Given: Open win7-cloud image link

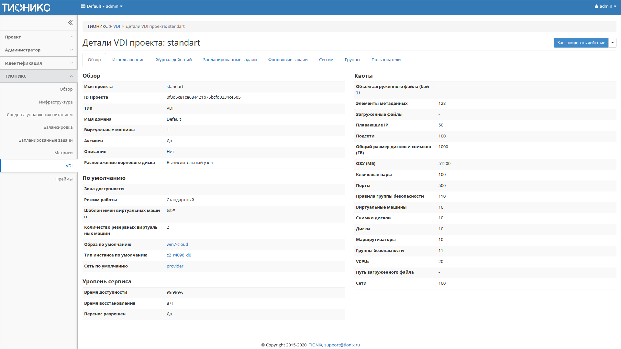Looking at the screenshot, I should coord(177,244).
